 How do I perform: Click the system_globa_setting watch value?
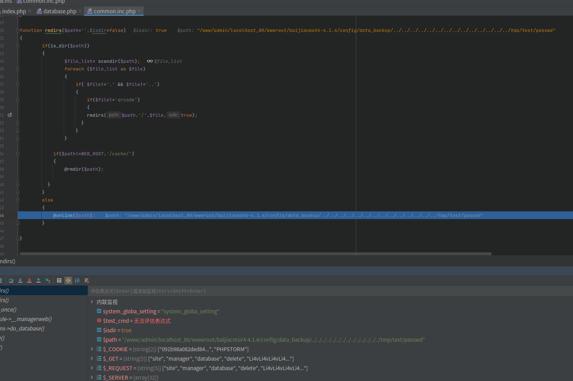pyautogui.click(x=190, y=311)
